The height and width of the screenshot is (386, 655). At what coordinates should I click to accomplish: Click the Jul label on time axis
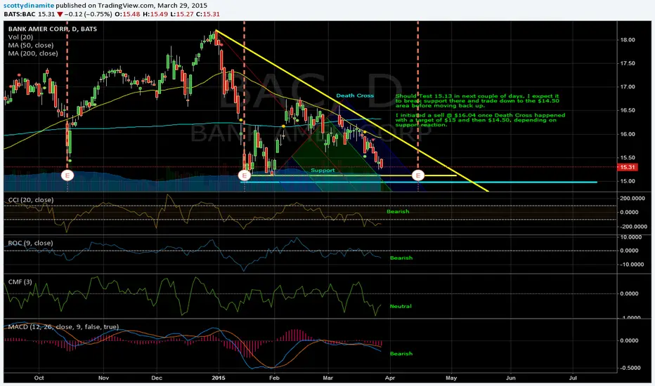pos(573,378)
